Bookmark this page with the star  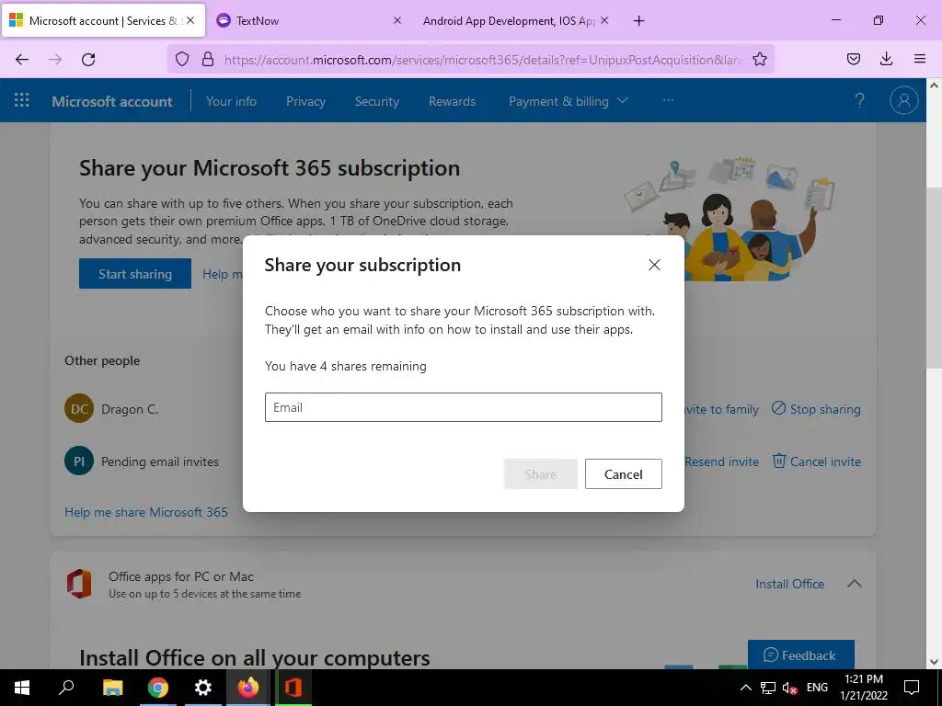759,59
